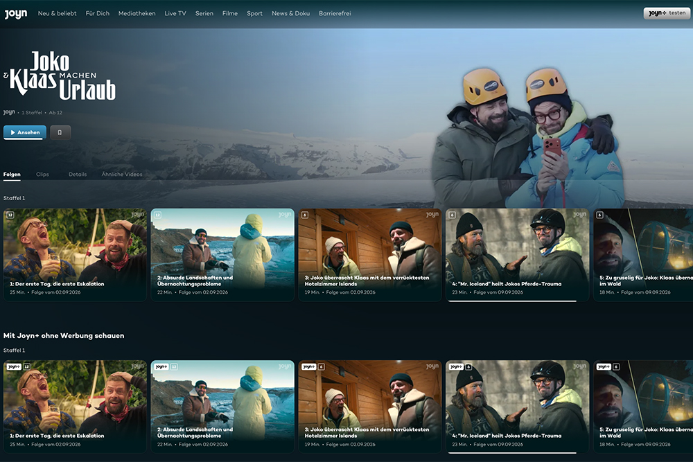Click the Joyn+ testen button
This screenshot has width=693, height=462.
667,12
